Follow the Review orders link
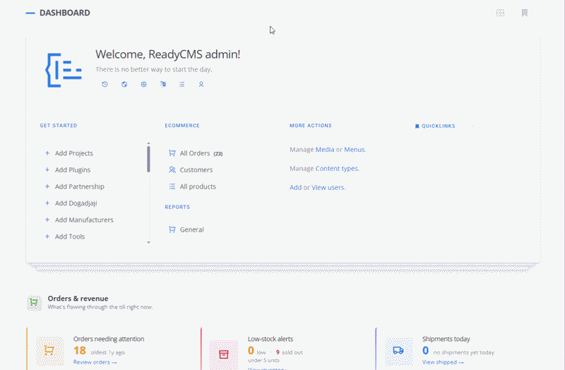The image size is (565, 370). pos(95,362)
